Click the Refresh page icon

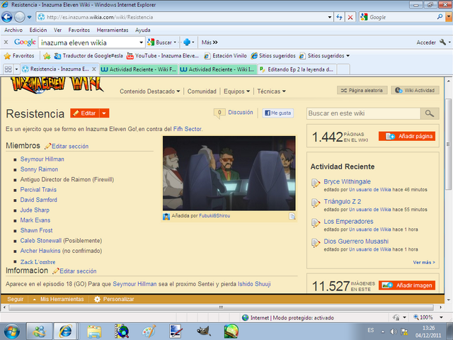[339, 17]
